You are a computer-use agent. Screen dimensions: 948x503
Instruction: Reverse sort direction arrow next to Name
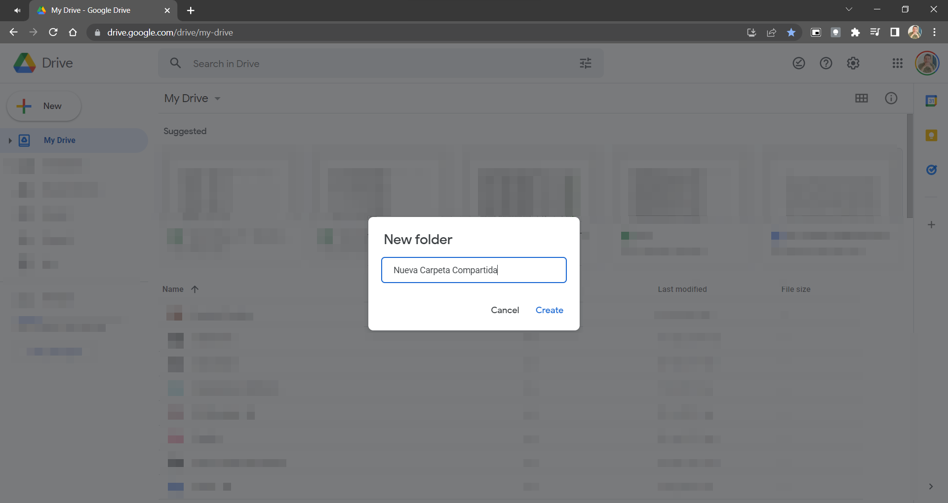pos(195,289)
